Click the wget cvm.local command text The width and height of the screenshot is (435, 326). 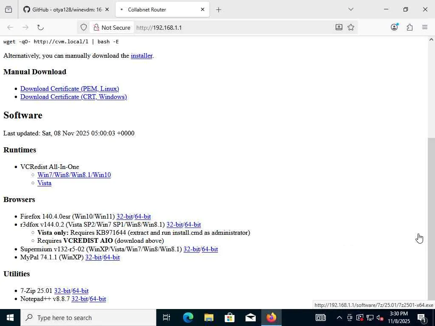61,42
